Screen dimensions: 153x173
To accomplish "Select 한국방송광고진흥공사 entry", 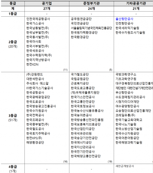I will pyautogui.click(x=41, y=106).
